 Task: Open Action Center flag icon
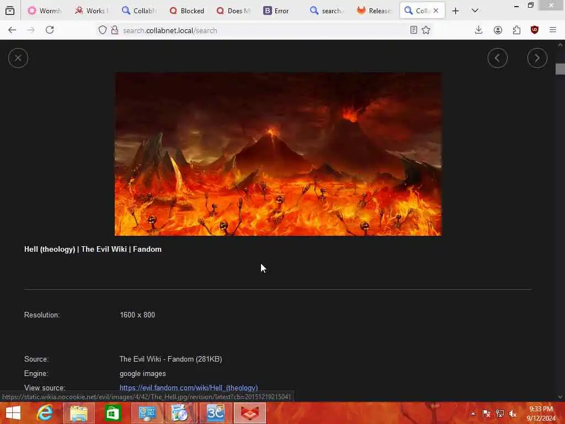tap(486, 414)
